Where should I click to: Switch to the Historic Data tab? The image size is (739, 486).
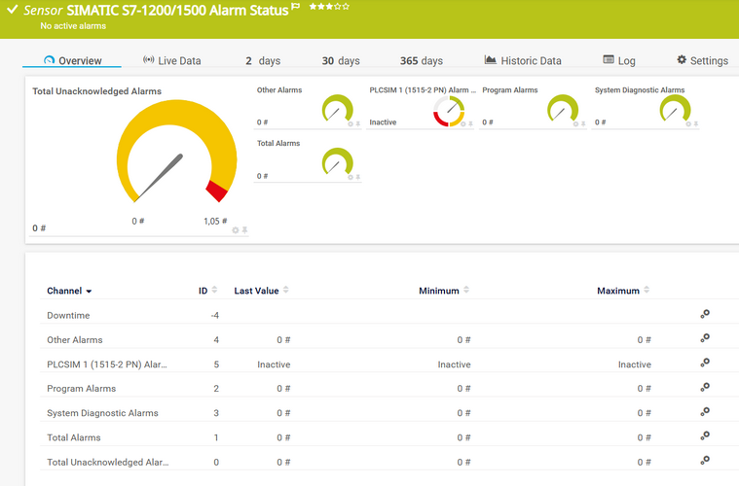pos(523,60)
